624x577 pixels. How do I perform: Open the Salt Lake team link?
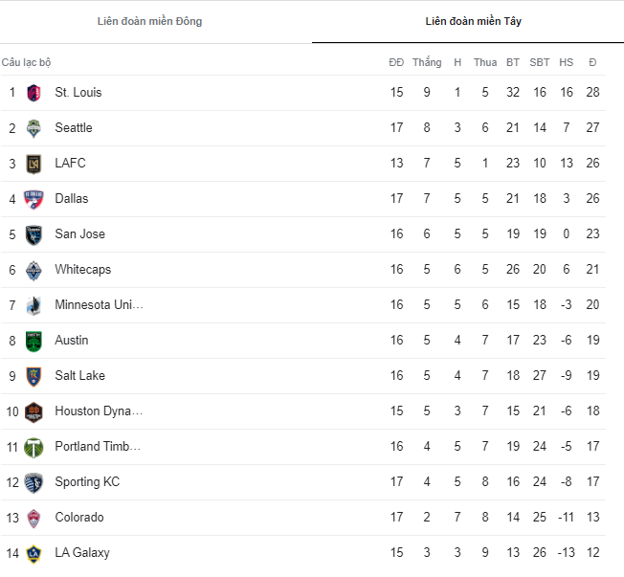[79, 376]
